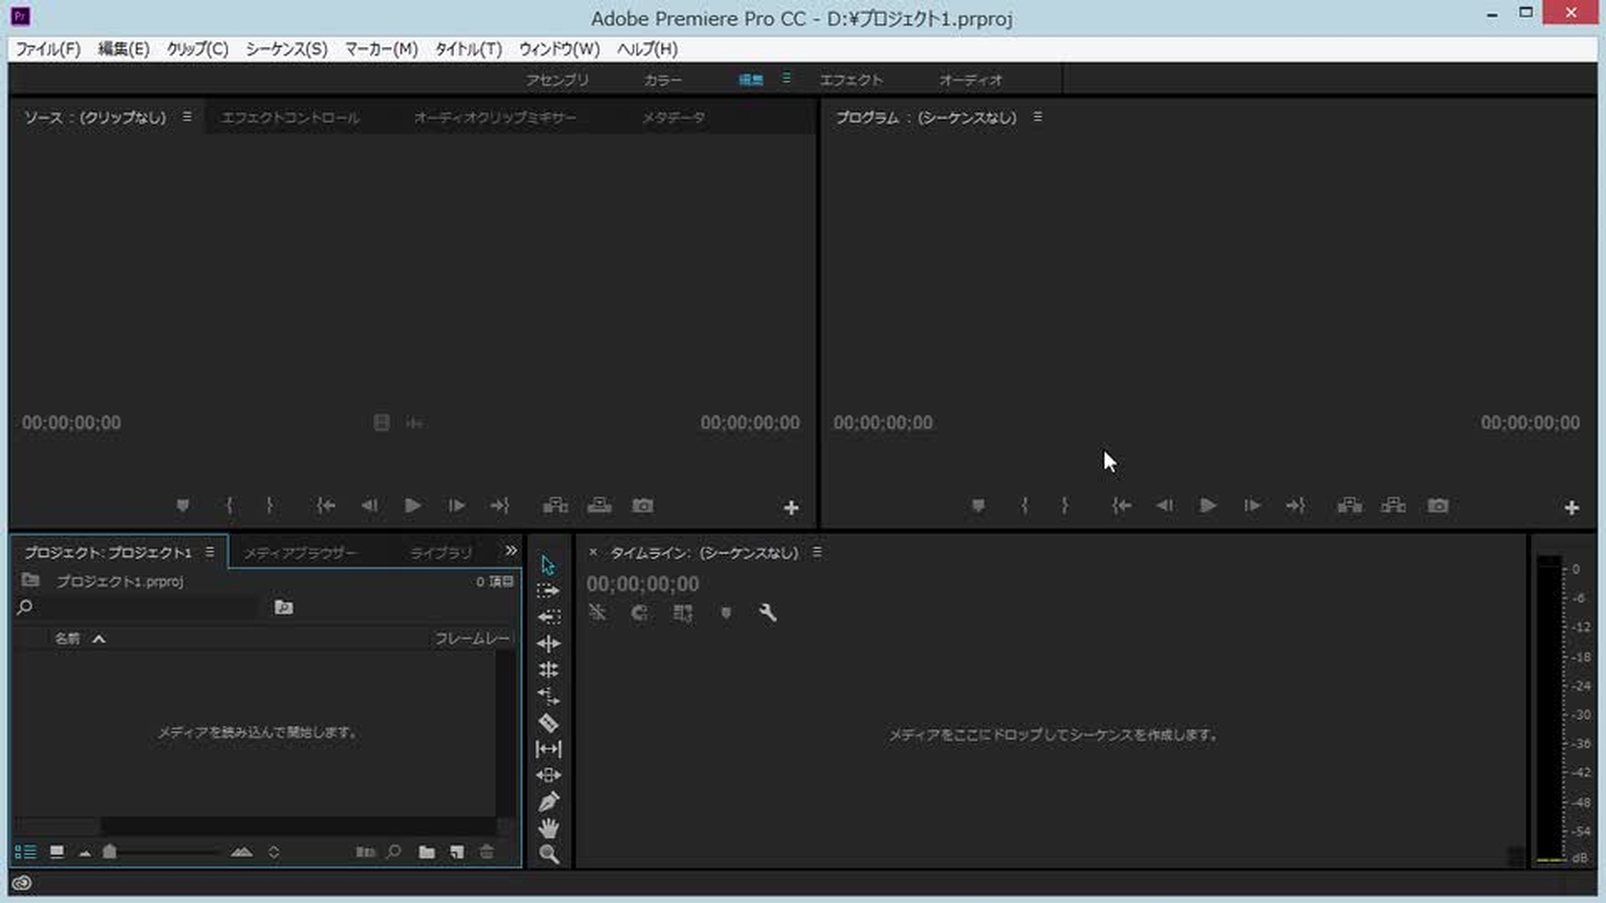Open the Program monitor button editor plus
Screen dimensions: 1606x903
click(x=1571, y=508)
